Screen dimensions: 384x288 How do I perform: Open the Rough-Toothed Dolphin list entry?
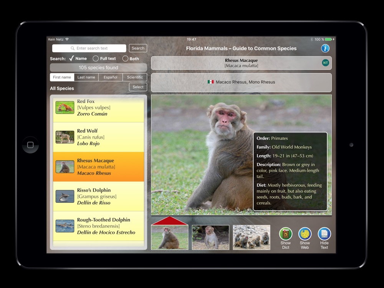[98, 226]
